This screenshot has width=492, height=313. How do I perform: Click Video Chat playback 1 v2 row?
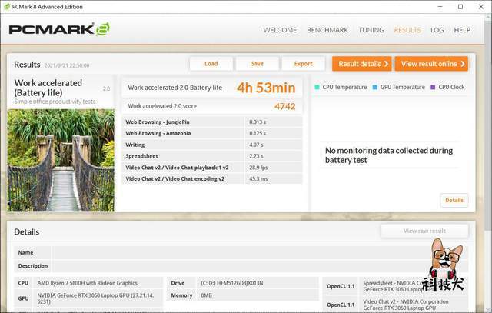212,168
